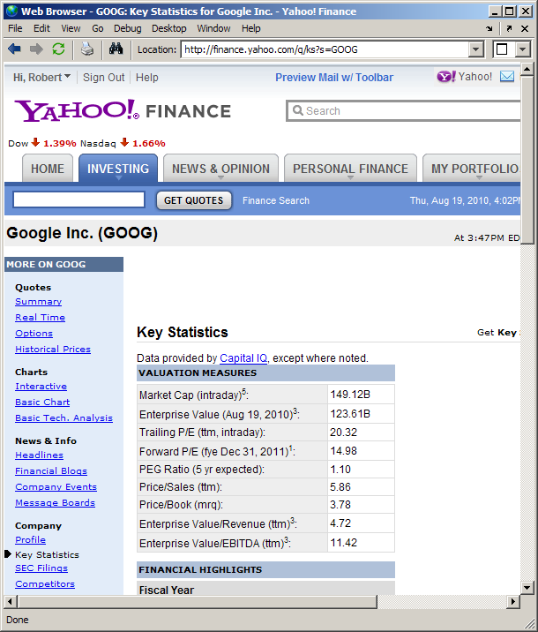Click the Back arrow toolbar icon
This screenshot has width=538, height=632.
tap(14, 49)
